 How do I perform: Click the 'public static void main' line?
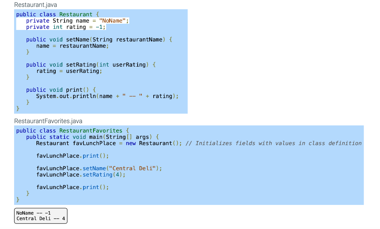pyautogui.click(x=92, y=137)
